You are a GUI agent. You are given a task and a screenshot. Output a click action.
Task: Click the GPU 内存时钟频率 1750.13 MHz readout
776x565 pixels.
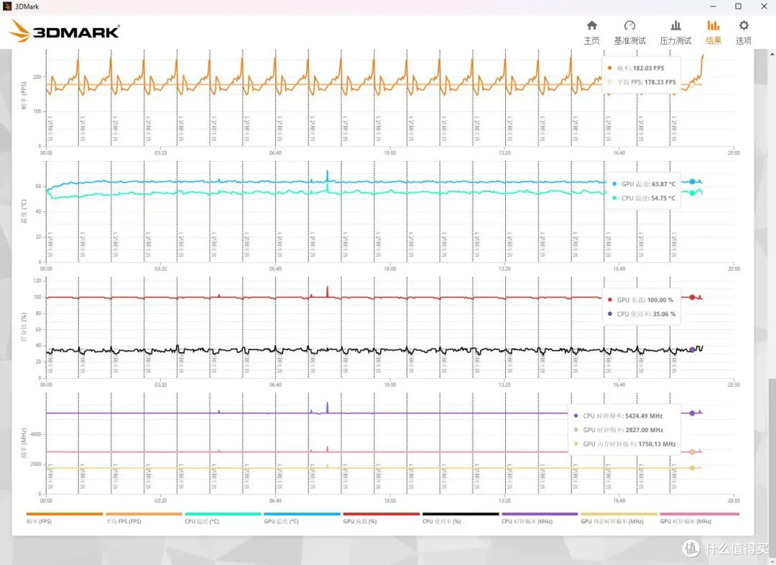pyautogui.click(x=629, y=444)
